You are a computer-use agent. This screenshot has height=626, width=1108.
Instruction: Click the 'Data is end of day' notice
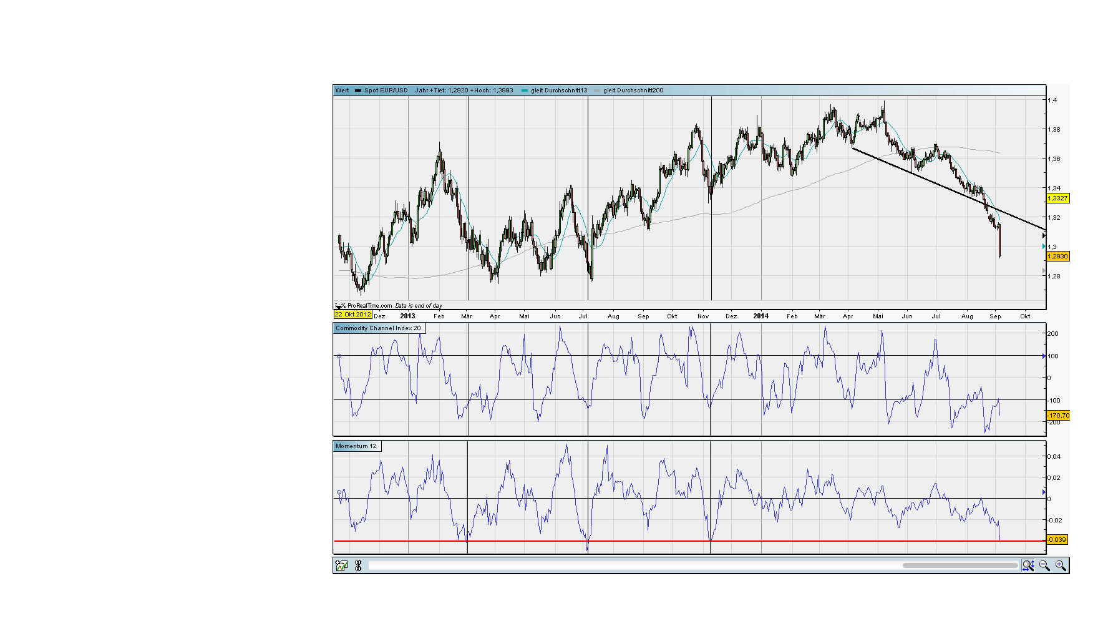(x=419, y=306)
